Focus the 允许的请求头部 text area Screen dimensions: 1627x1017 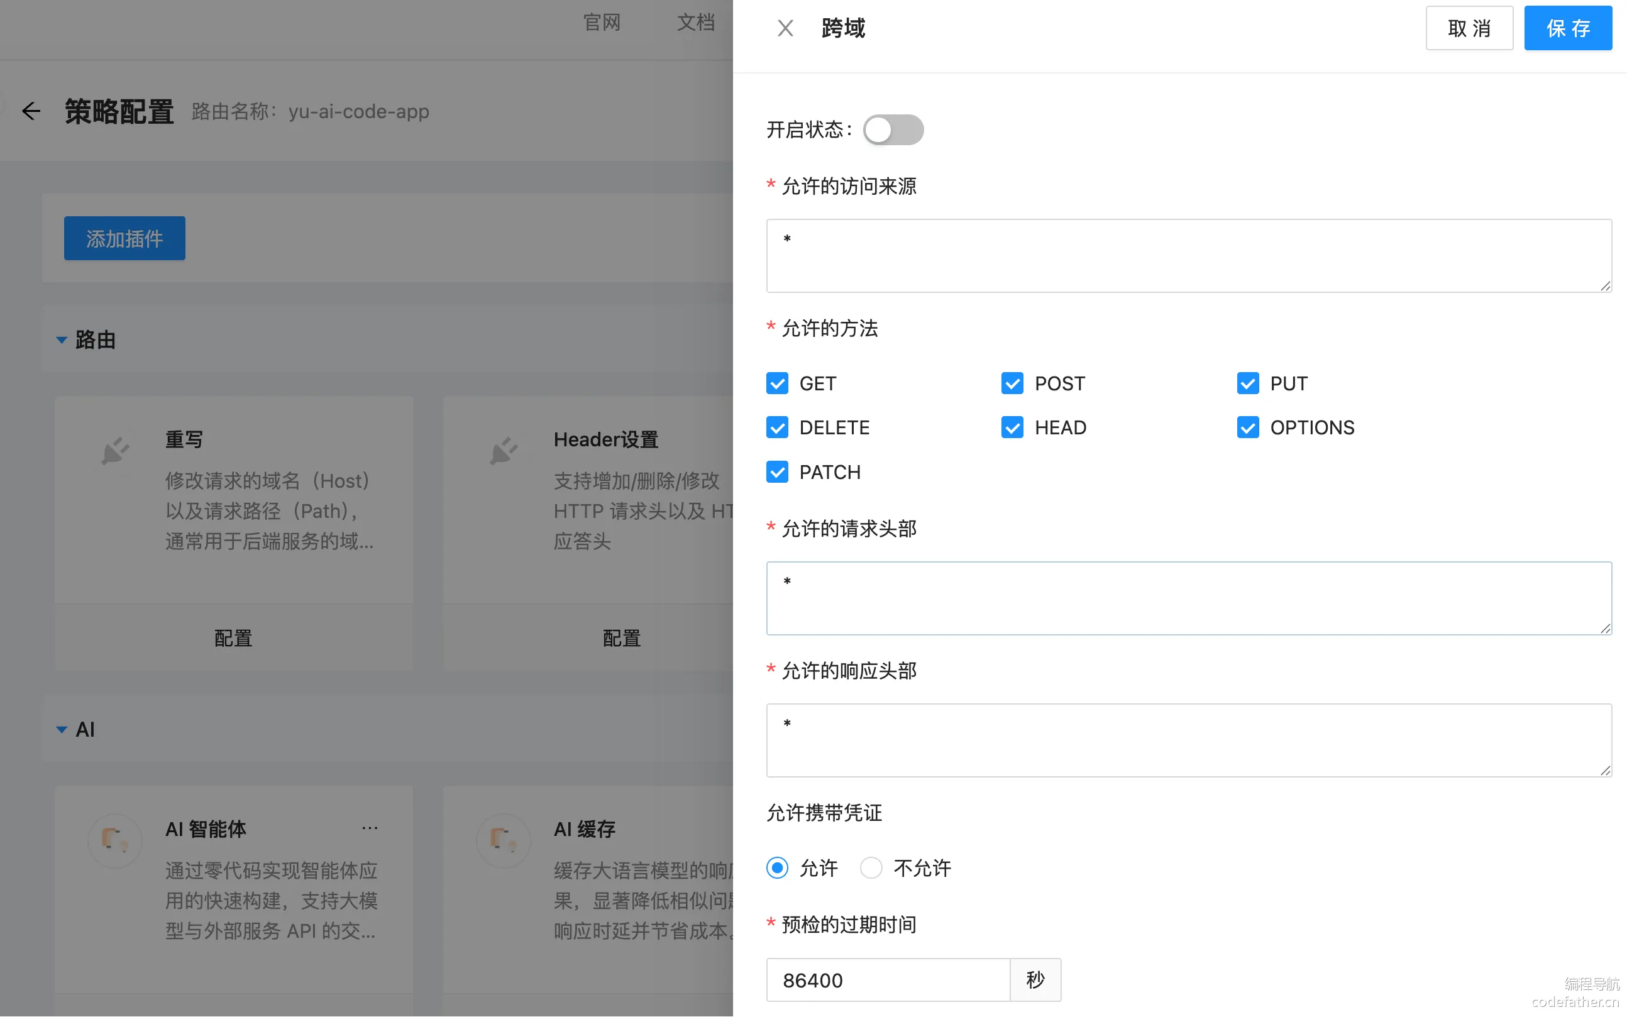point(1188,598)
